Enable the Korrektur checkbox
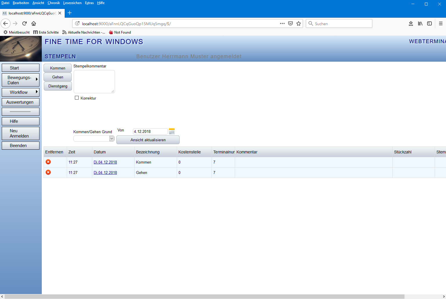The height and width of the screenshot is (299, 446). tap(77, 98)
